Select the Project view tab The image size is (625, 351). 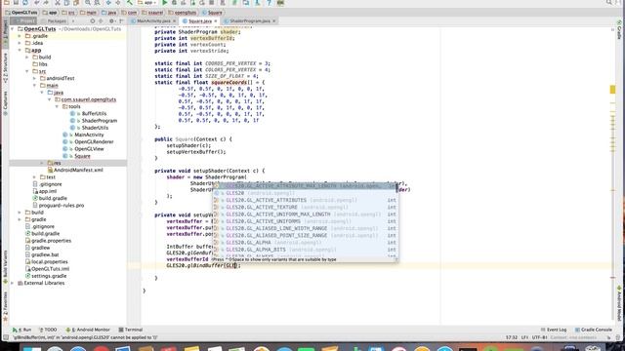tap(23, 20)
